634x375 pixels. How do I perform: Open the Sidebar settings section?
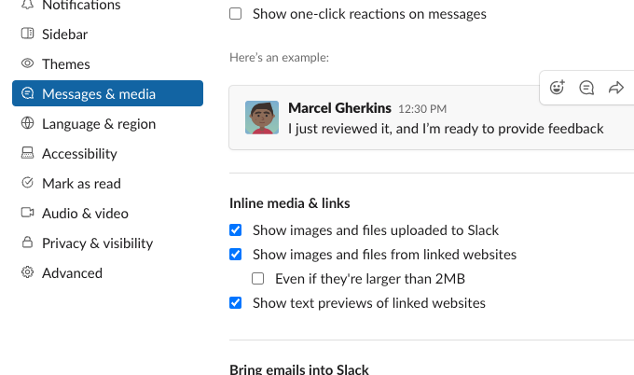[107, 34]
